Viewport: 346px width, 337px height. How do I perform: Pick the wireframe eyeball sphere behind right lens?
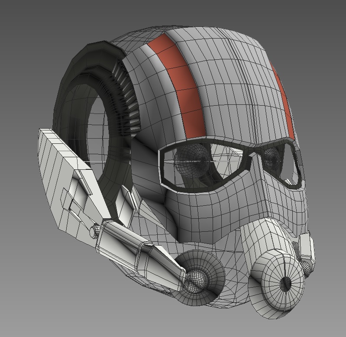click(272, 158)
